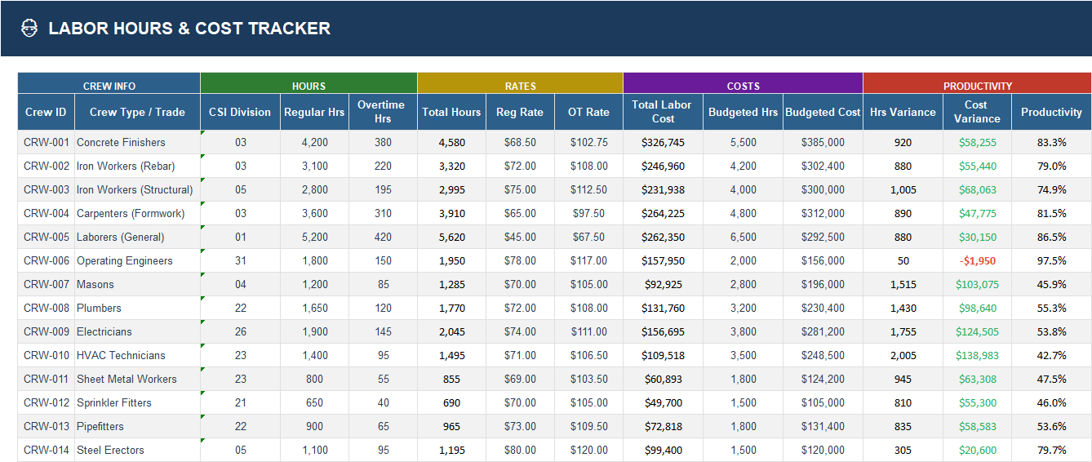Select total hours 1,285 for Masons
Screen dimensions: 1092x462
pyautogui.click(x=451, y=284)
